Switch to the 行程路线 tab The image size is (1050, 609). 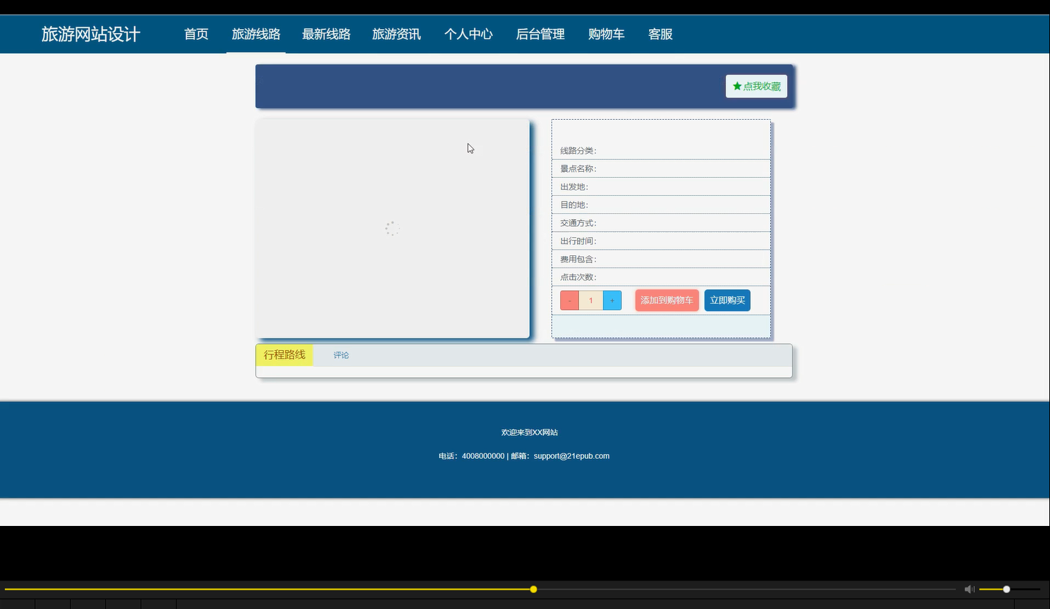click(x=285, y=354)
